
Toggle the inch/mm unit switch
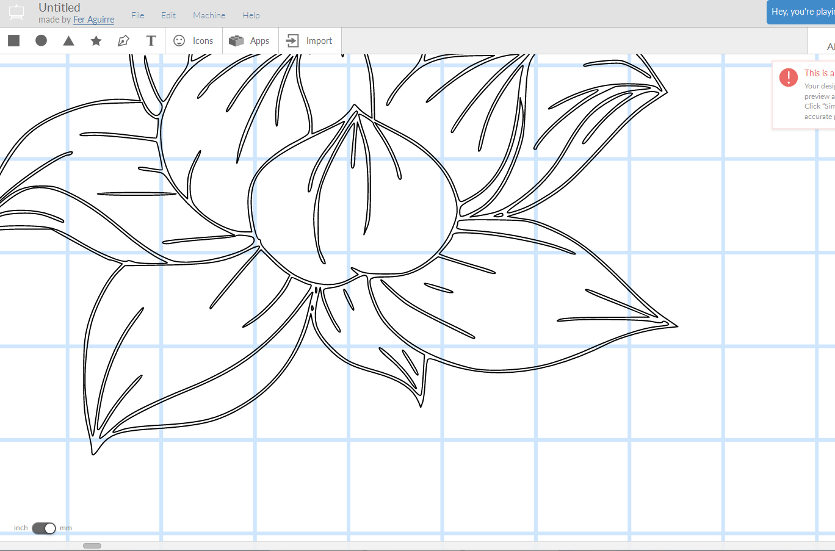pyautogui.click(x=44, y=528)
